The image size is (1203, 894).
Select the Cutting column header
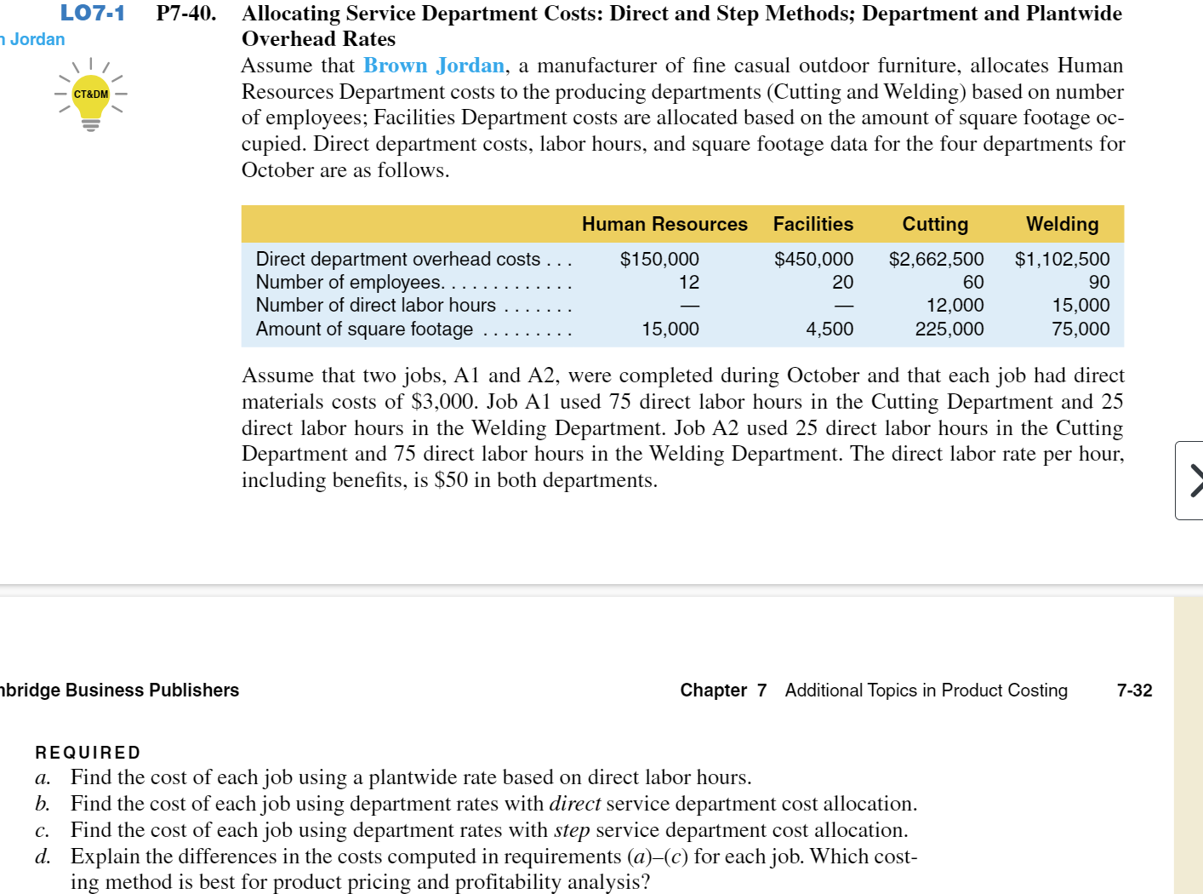point(935,224)
